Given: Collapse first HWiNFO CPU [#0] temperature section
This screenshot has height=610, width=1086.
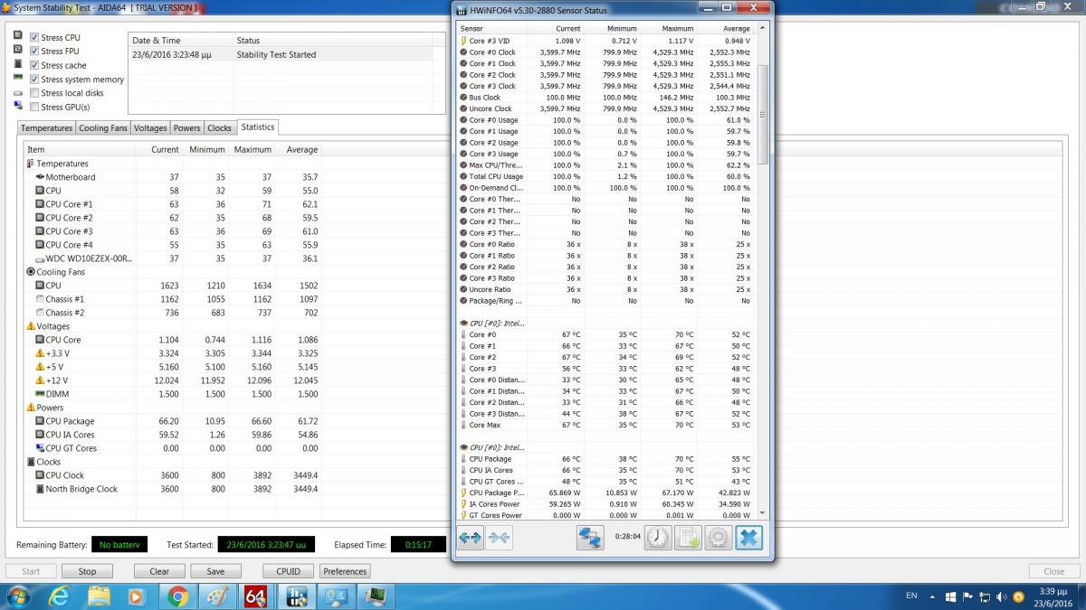Looking at the screenshot, I should 492,323.
